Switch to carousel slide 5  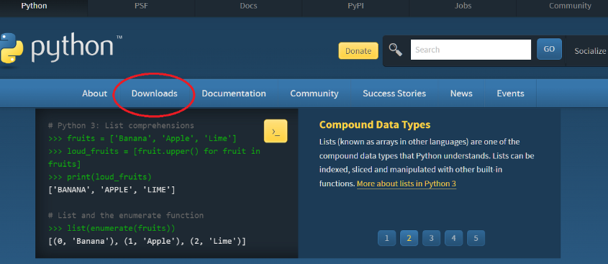coord(476,238)
